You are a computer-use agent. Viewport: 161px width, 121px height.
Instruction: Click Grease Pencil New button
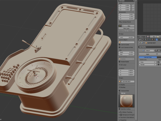128,26
